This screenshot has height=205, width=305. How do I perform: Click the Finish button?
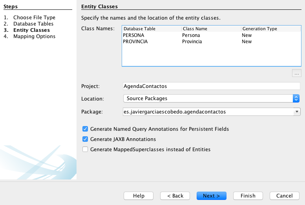point(248,196)
